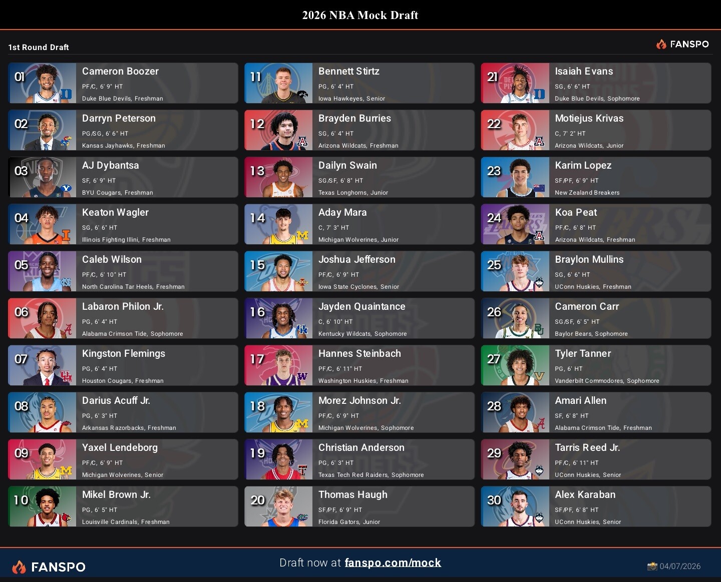Click the Louisville Cardinals logo on Mikel Brown Jr.'s card
Viewport: 721px width, 582px height.
click(x=66, y=517)
